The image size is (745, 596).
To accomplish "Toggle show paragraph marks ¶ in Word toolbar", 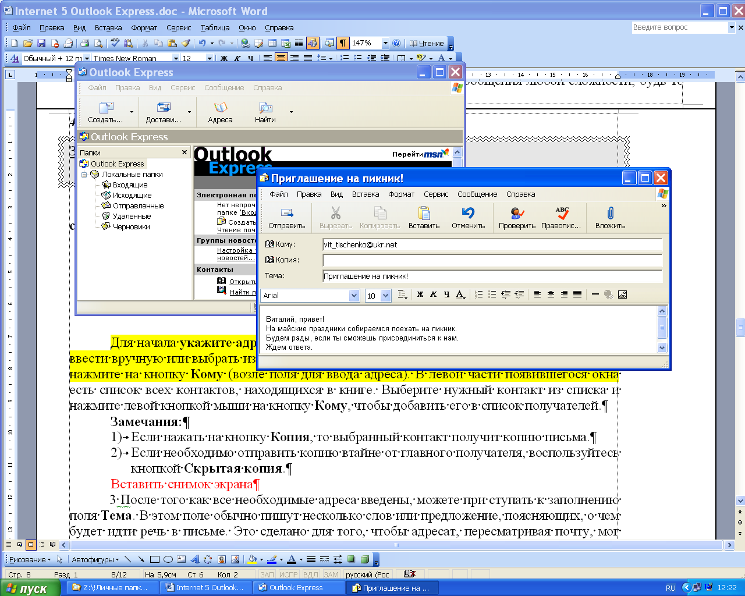I will tap(343, 43).
